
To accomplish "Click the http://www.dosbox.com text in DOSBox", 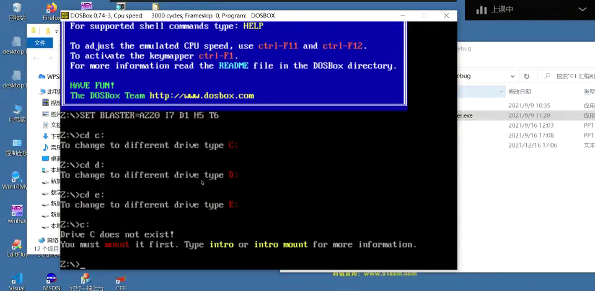I will 201,96.
